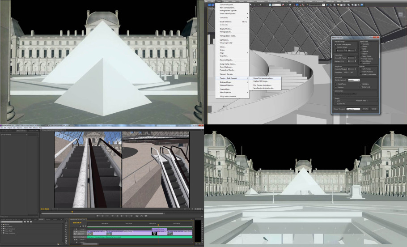Choose Isolate Selection in Tools menu

point(225,22)
